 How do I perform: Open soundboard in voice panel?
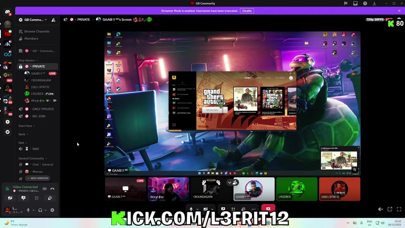50,198
